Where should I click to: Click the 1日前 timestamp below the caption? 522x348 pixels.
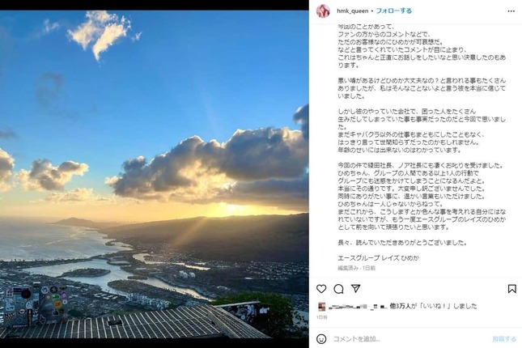point(368,268)
